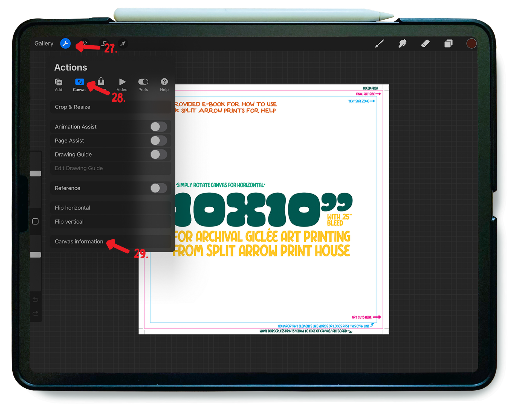
Task: Switch to the Video tab
Action: tap(122, 85)
